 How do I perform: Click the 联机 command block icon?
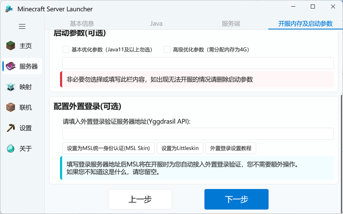point(11,108)
